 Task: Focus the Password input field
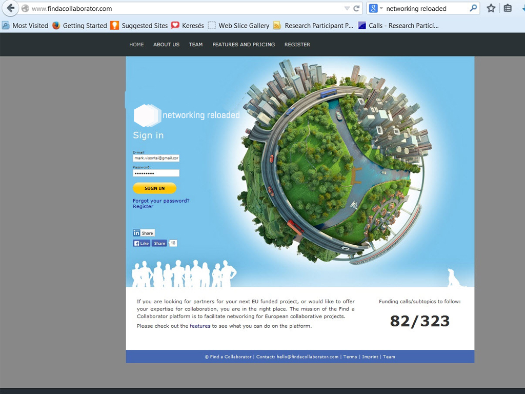(x=156, y=173)
